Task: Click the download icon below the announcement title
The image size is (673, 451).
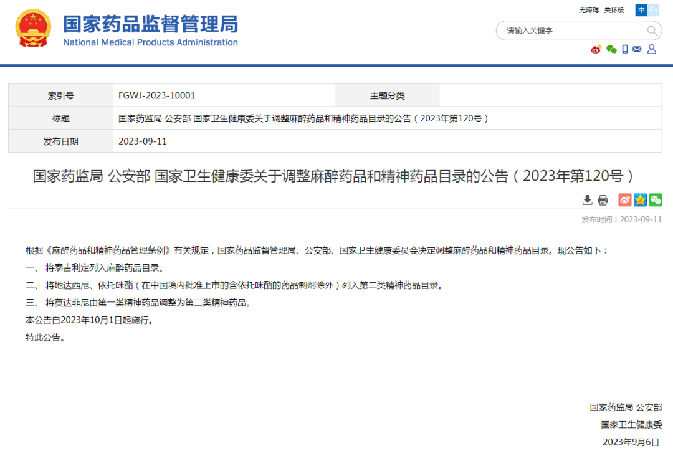Action: pyautogui.click(x=587, y=200)
